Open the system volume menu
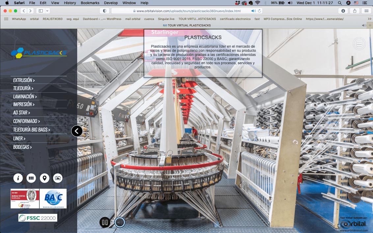This screenshot has width=373, height=233. (290, 3)
